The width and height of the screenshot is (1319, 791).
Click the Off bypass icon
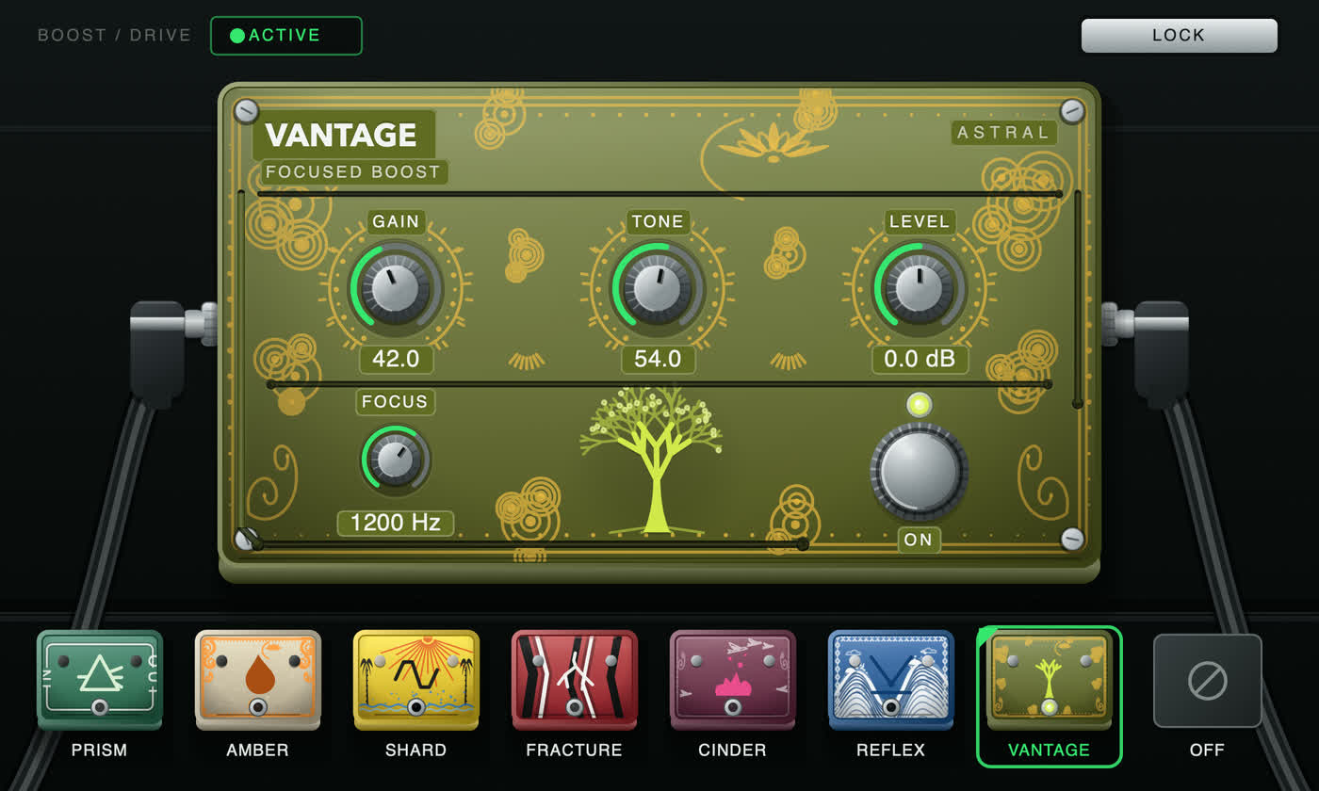pyautogui.click(x=1208, y=680)
